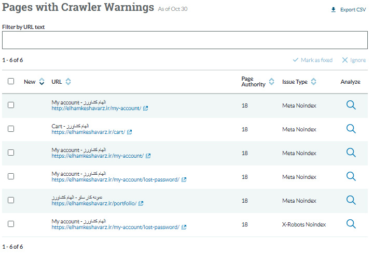Open the elhamkeshavarz.ir/portfolio/ link

94,204
